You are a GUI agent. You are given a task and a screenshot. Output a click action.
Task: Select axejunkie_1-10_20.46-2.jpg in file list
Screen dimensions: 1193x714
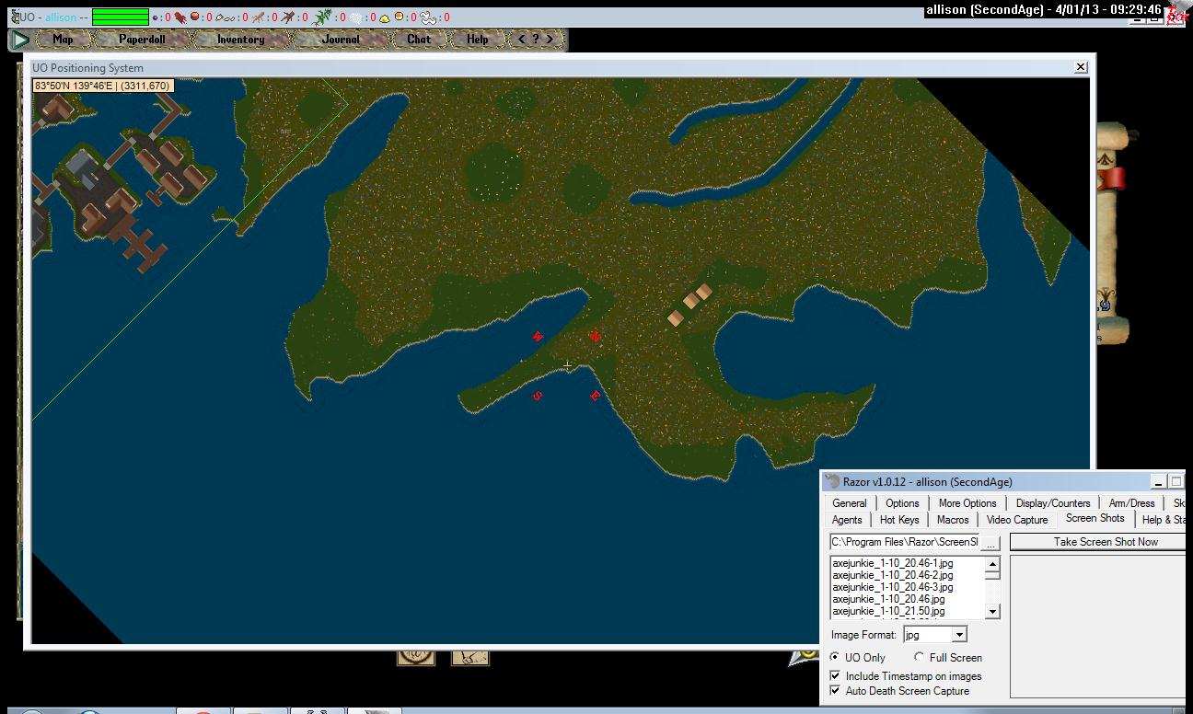coord(892,575)
